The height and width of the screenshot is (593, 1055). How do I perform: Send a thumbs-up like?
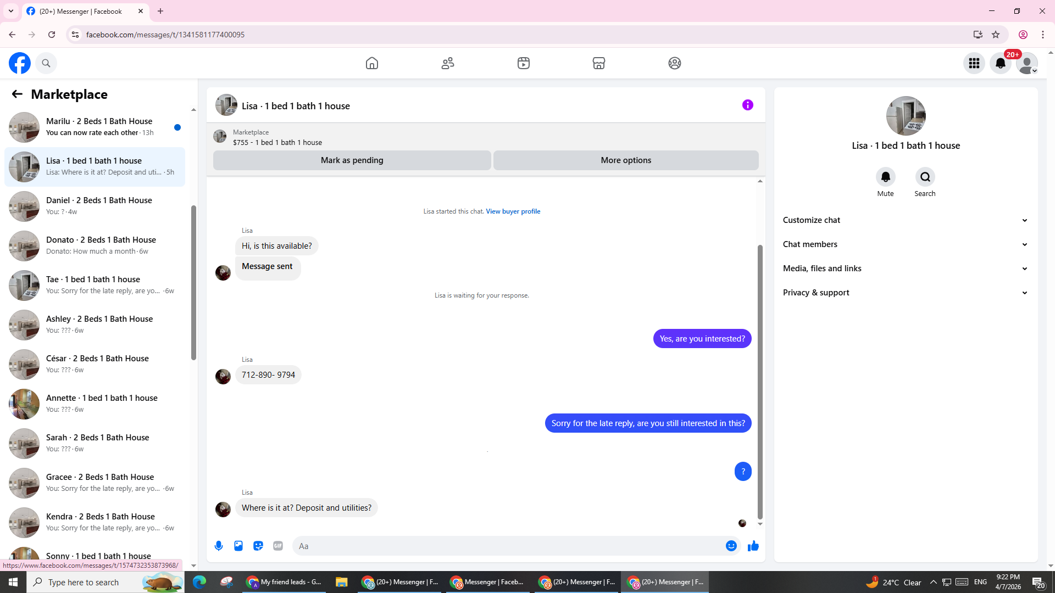pyautogui.click(x=753, y=546)
